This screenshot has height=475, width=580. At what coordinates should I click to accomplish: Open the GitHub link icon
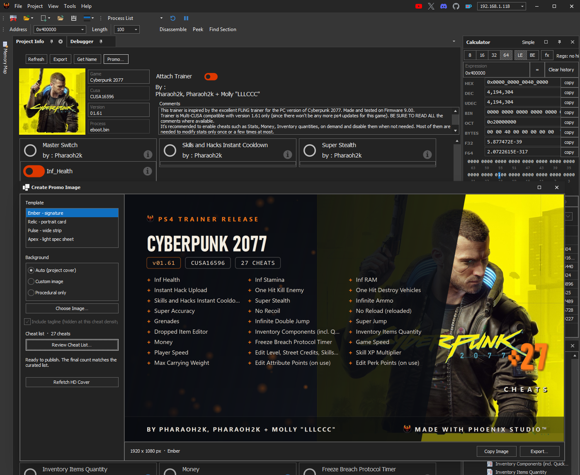(x=456, y=6)
